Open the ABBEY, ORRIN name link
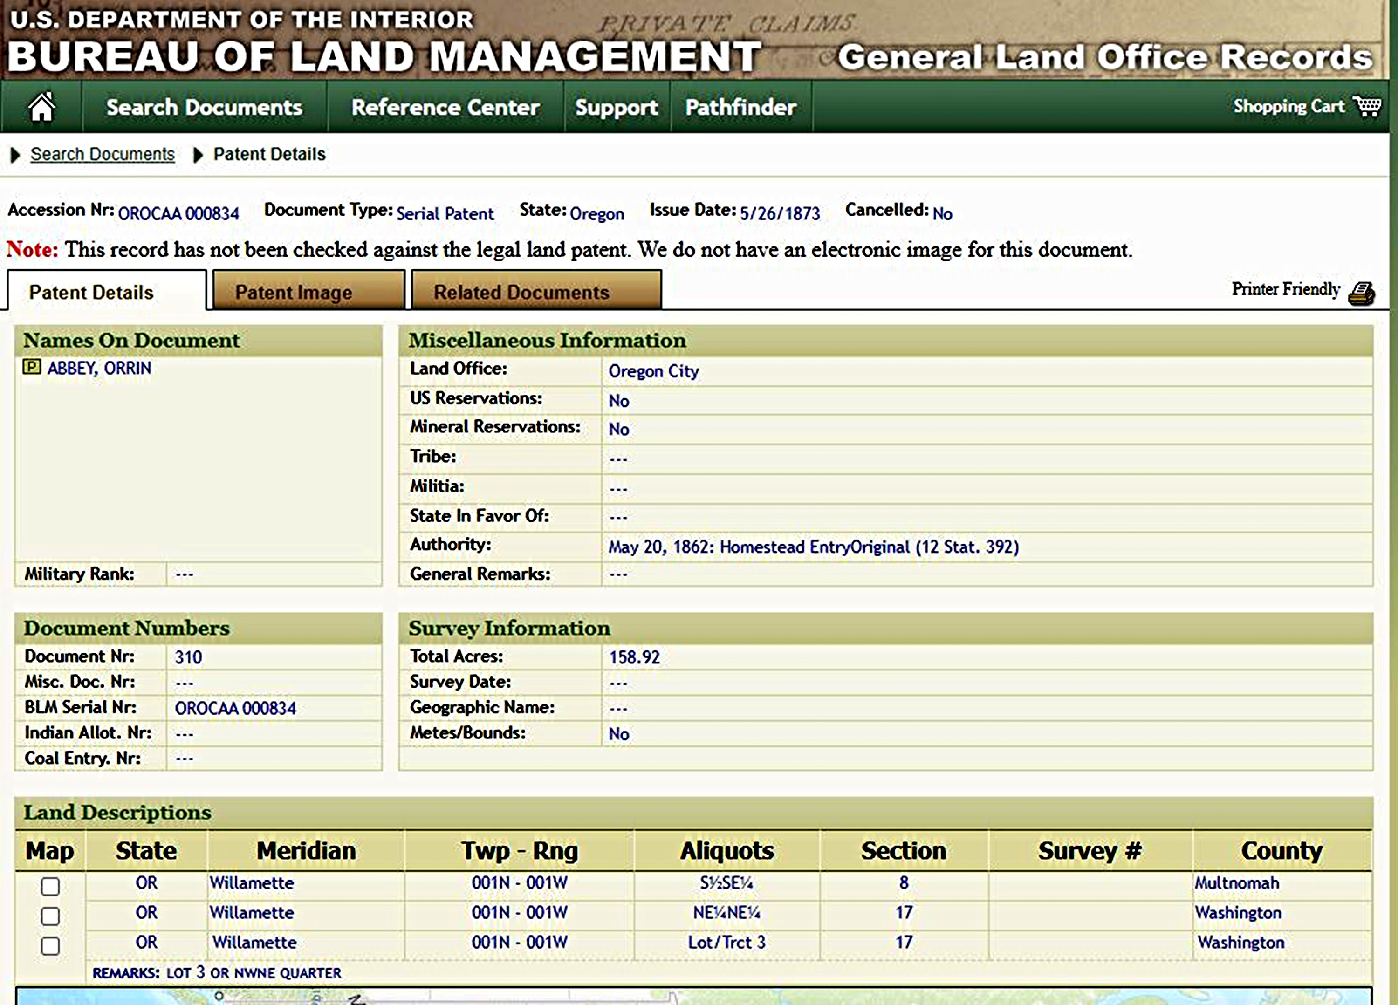 (x=99, y=368)
